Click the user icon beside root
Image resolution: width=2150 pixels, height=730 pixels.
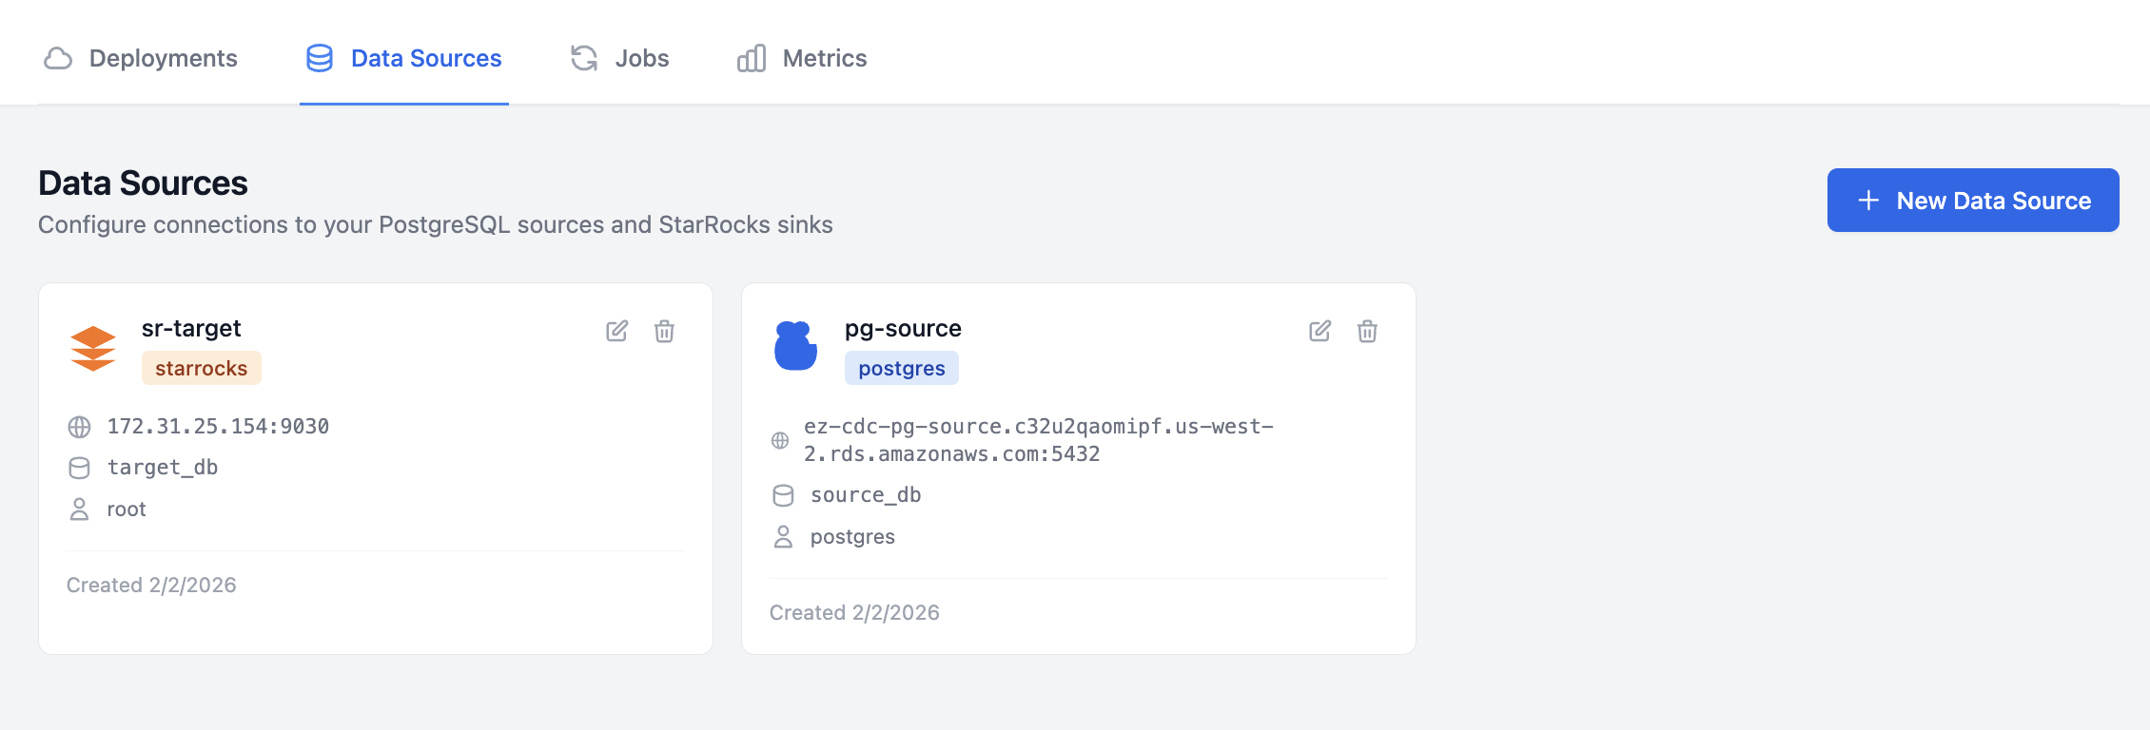78,509
